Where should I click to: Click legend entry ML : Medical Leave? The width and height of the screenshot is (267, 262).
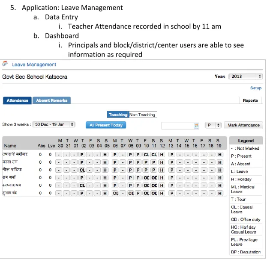coord(243,189)
